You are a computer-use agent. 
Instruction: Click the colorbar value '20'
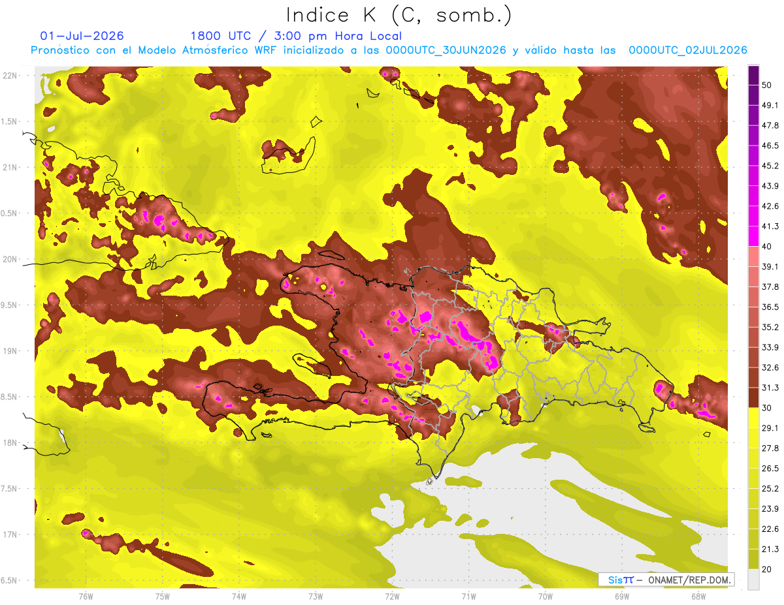point(767,570)
